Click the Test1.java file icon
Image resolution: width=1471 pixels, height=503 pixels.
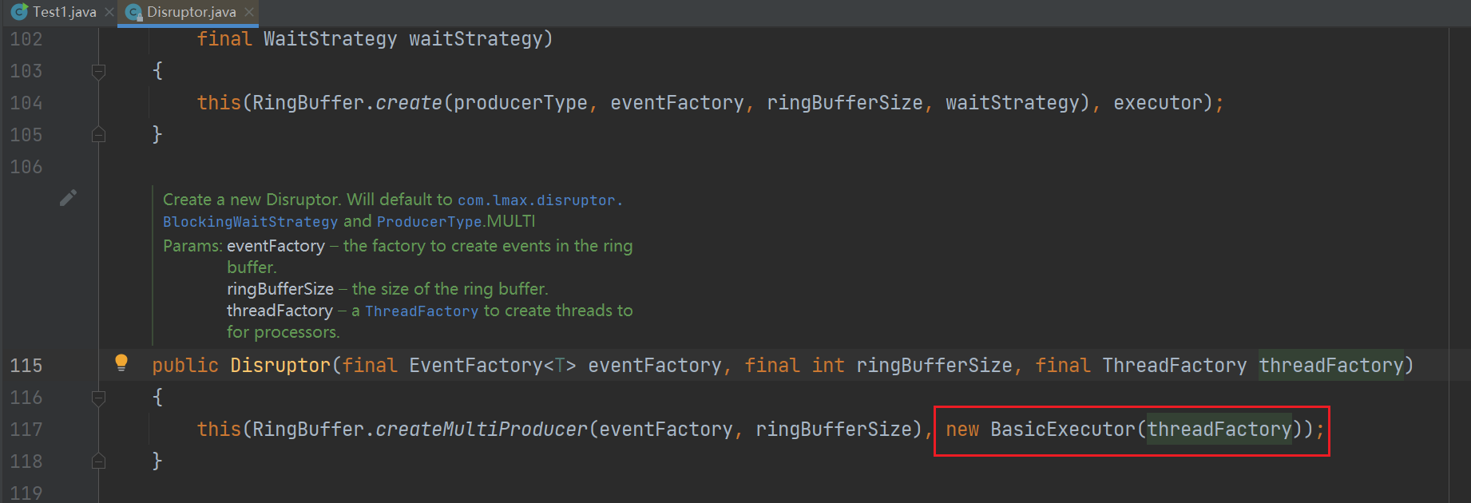pyautogui.click(x=19, y=12)
